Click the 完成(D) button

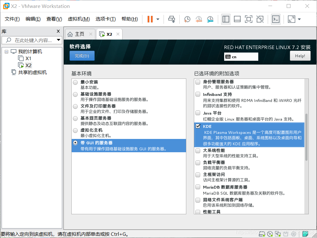(82, 56)
